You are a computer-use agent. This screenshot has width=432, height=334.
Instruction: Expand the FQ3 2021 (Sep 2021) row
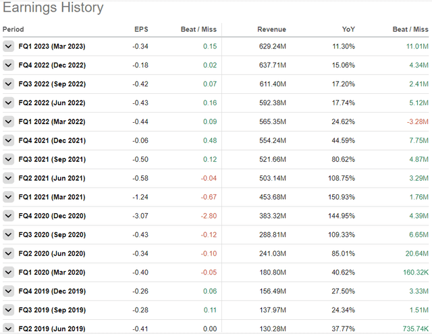click(8, 160)
